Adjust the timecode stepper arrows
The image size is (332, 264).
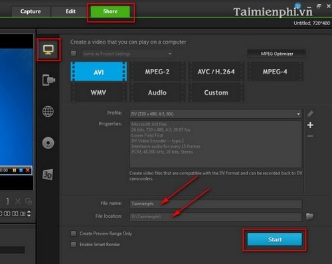(x=29, y=214)
